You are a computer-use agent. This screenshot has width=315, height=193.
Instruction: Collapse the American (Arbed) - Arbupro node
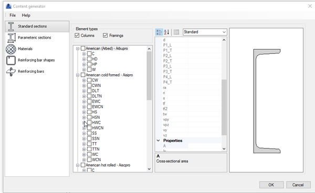[78, 49]
